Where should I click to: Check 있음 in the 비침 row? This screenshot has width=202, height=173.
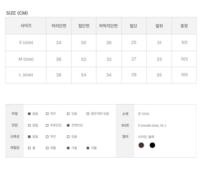[x=68, y=114]
